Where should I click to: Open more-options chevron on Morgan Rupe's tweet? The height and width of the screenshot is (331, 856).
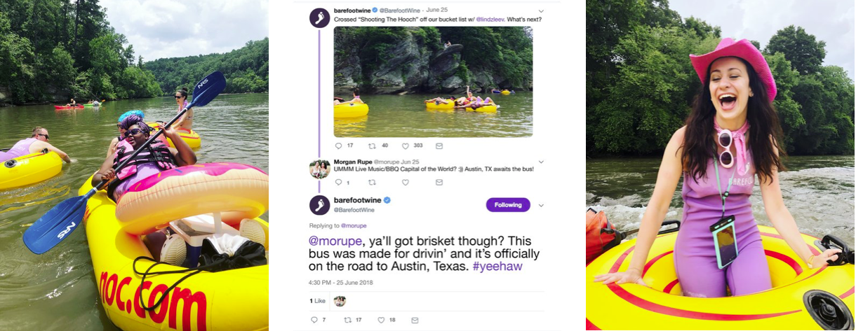(540, 162)
